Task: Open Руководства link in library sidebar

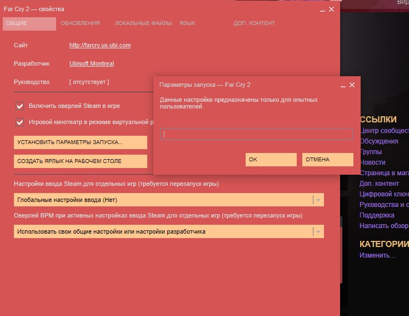Action: pyautogui.click(x=384, y=205)
